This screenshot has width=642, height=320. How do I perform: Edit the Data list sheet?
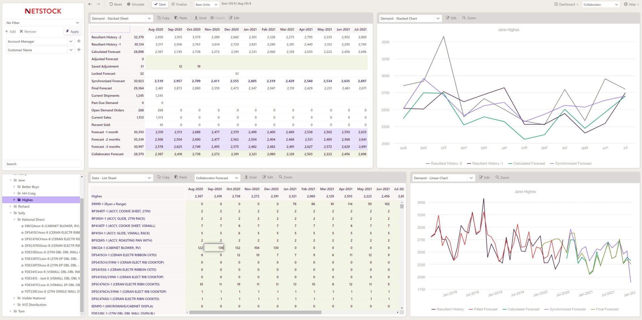[267, 177]
